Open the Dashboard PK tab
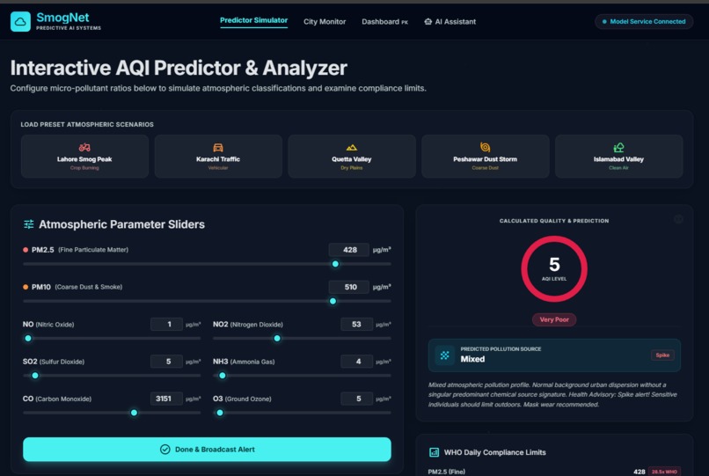 click(x=384, y=21)
